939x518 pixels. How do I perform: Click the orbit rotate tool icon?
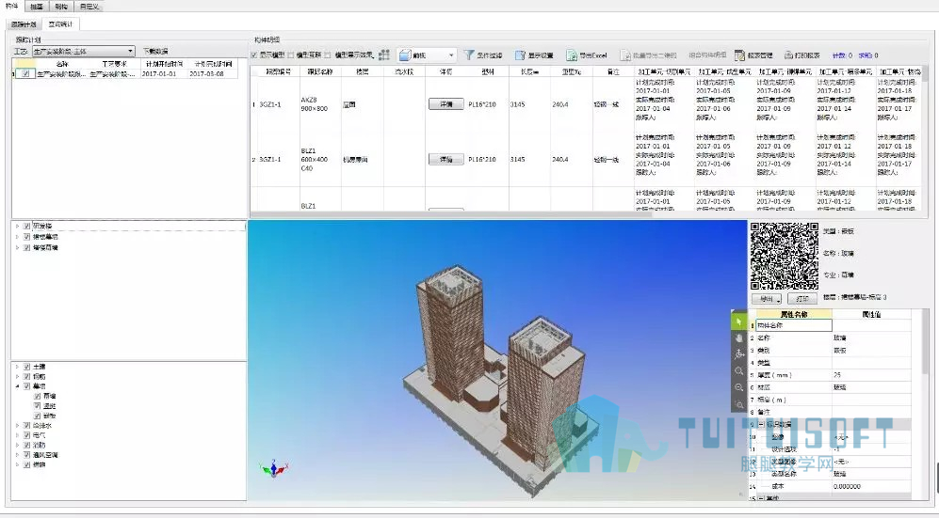[x=739, y=353]
